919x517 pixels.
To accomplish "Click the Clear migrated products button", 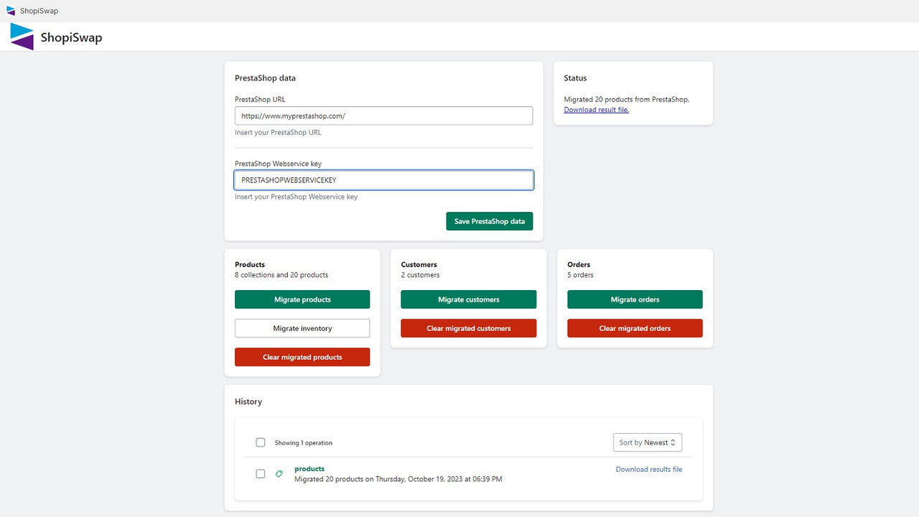I will pos(302,357).
